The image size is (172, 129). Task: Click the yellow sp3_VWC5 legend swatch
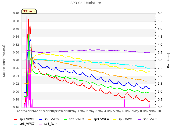point(115,120)
